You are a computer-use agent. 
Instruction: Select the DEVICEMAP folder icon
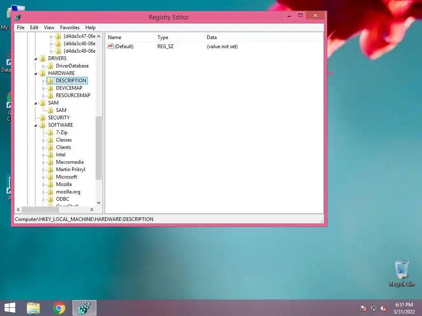[50, 88]
